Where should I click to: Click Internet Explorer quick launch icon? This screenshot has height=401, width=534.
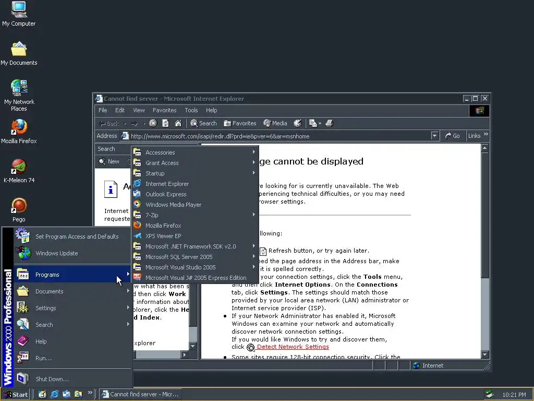[x=54, y=394]
